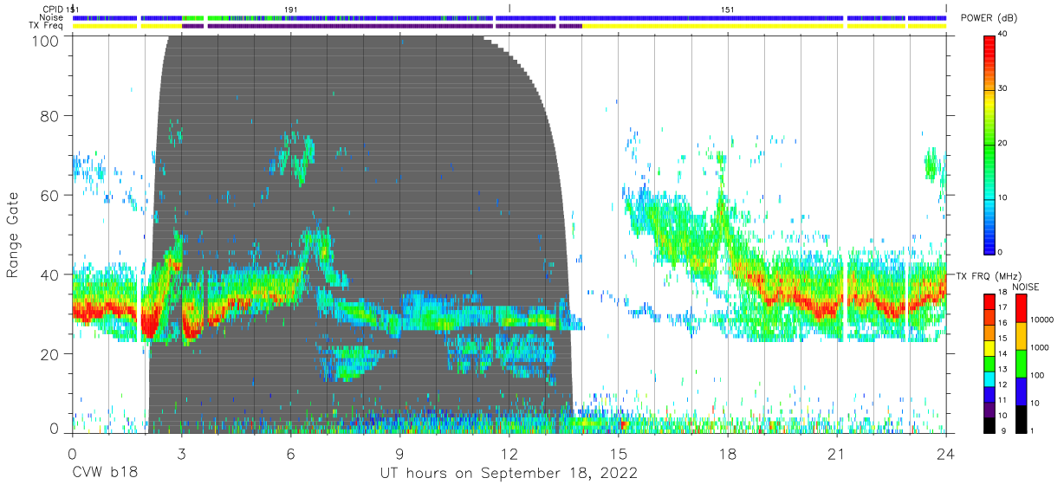The height and width of the screenshot is (491, 1064).
Task: Click the TX Freq row label
Action: (47, 26)
